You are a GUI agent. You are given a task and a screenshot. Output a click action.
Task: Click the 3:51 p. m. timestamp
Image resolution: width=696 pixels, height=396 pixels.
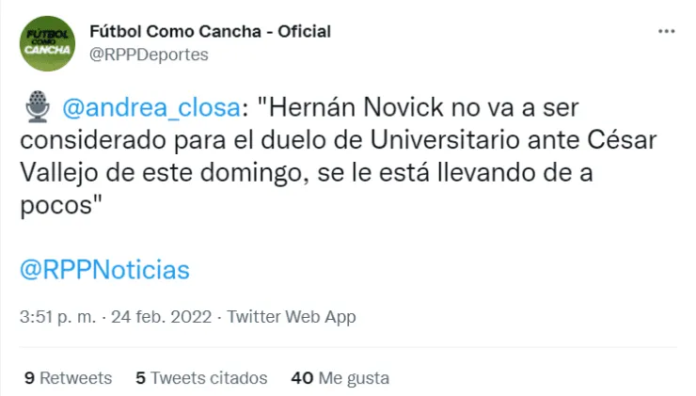point(56,317)
